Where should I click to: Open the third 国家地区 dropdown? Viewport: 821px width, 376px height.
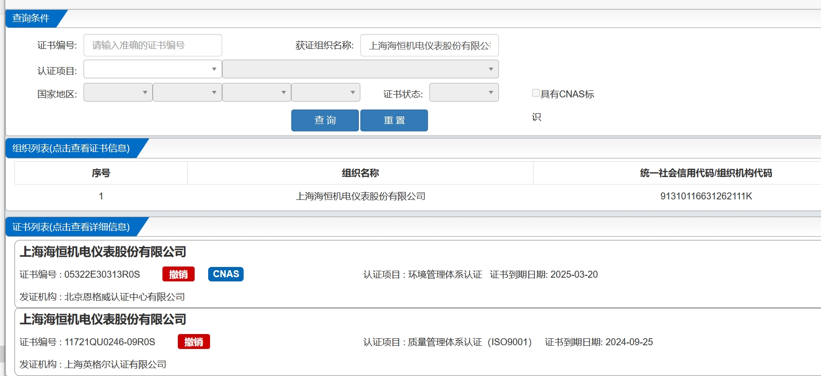(257, 92)
